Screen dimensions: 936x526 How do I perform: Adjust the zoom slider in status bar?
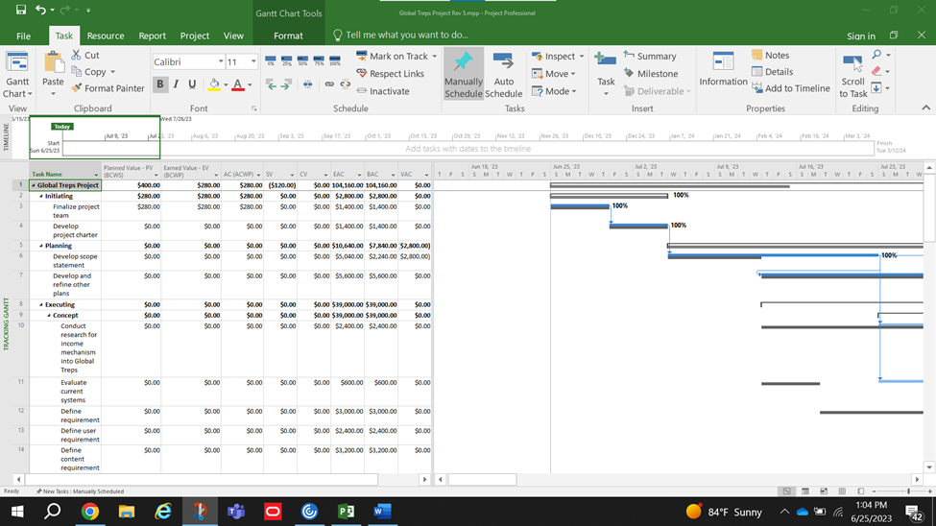[908, 490]
